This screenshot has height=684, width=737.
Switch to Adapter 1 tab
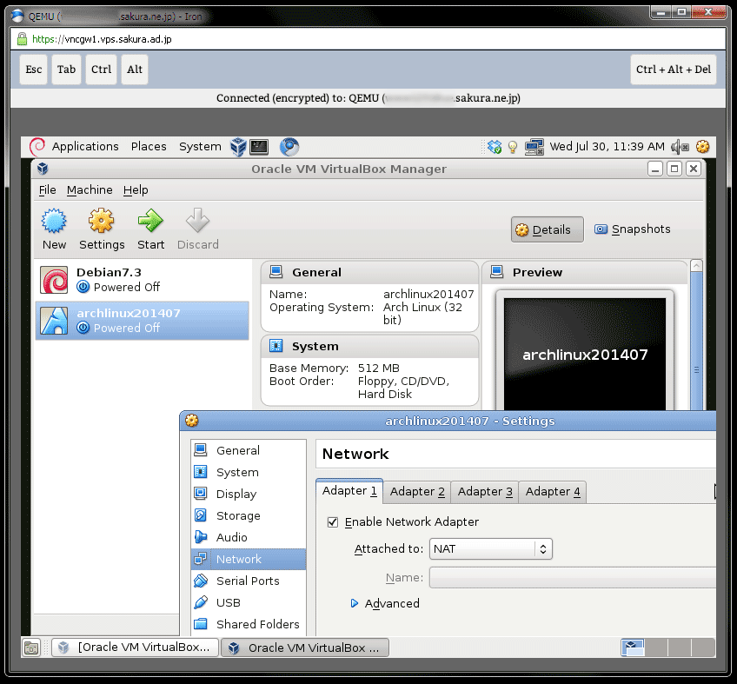point(349,491)
